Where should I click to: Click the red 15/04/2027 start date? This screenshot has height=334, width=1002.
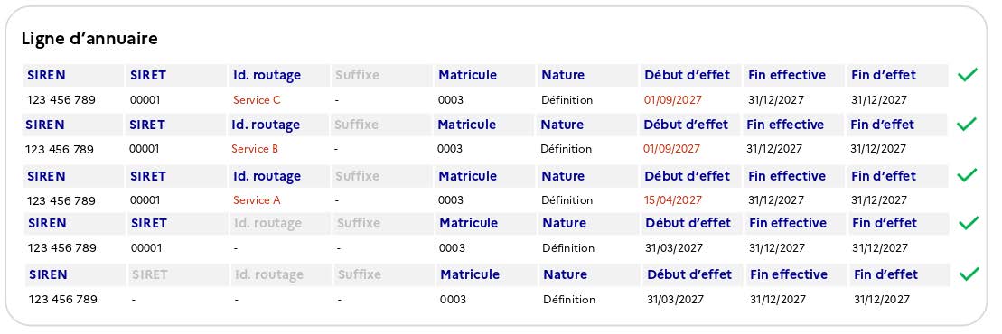click(673, 200)
